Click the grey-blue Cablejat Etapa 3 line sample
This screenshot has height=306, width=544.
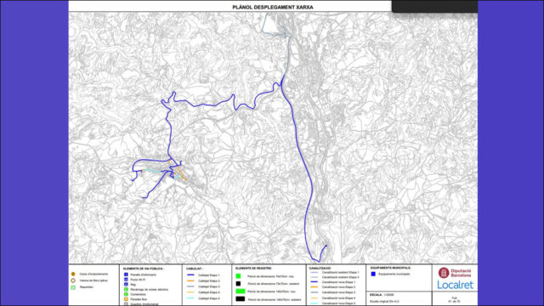point(190,286)
